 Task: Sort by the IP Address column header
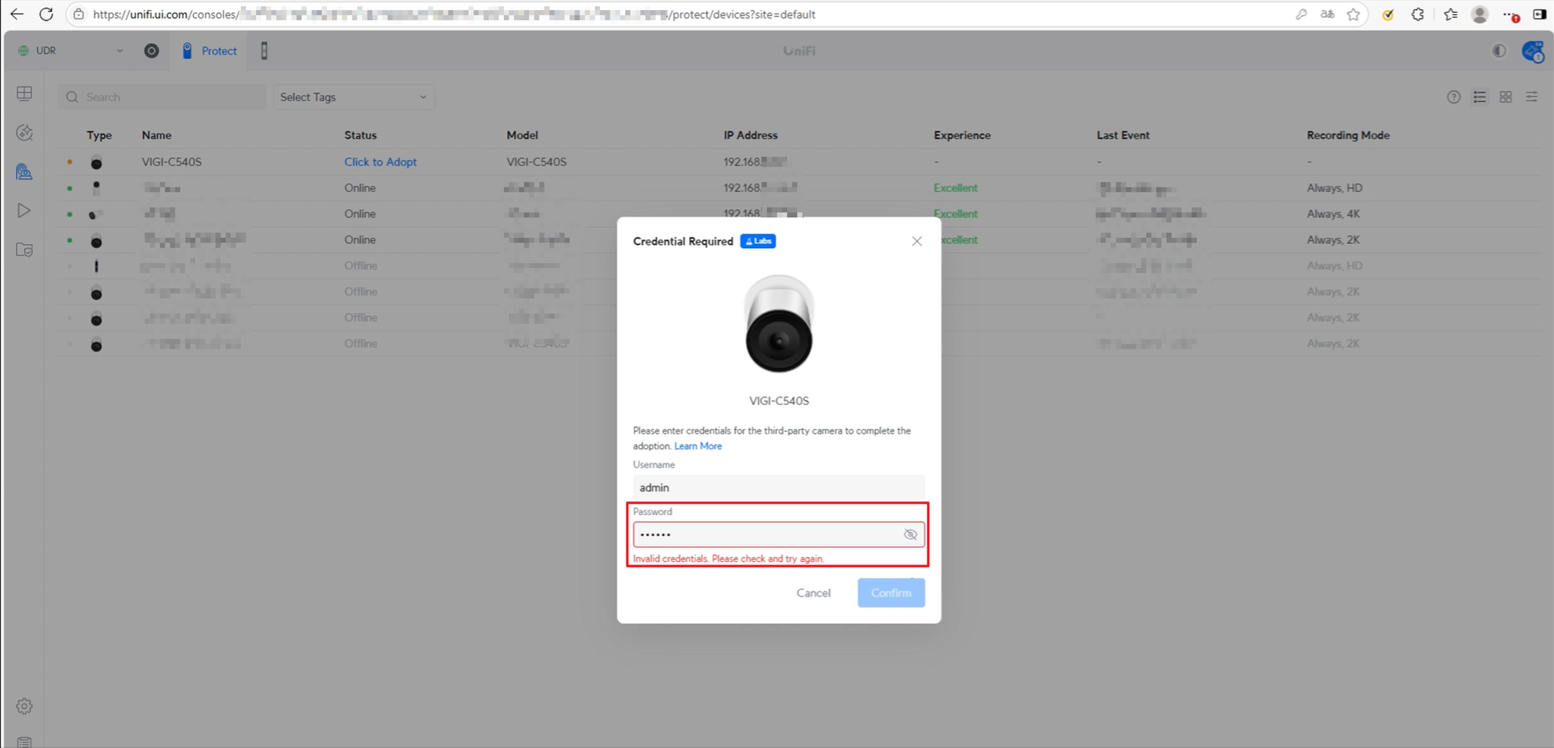click(750, 135)
